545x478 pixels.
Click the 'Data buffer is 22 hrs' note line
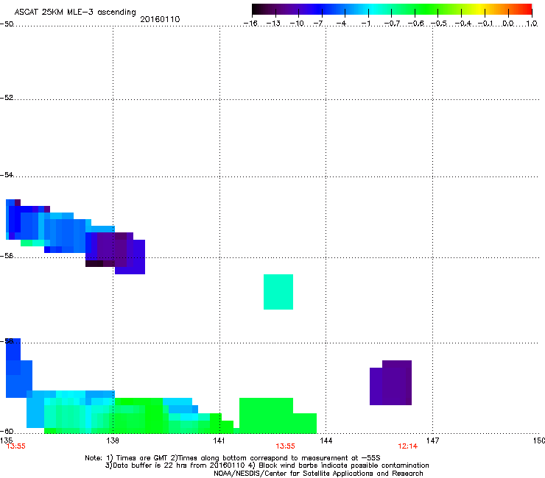(x=267, y=465)
